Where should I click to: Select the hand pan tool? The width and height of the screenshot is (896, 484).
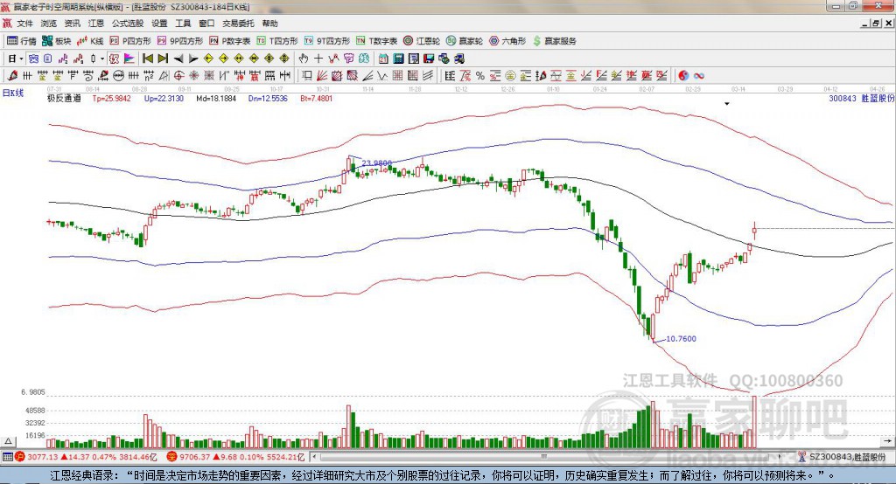click(x=304, y=59)
